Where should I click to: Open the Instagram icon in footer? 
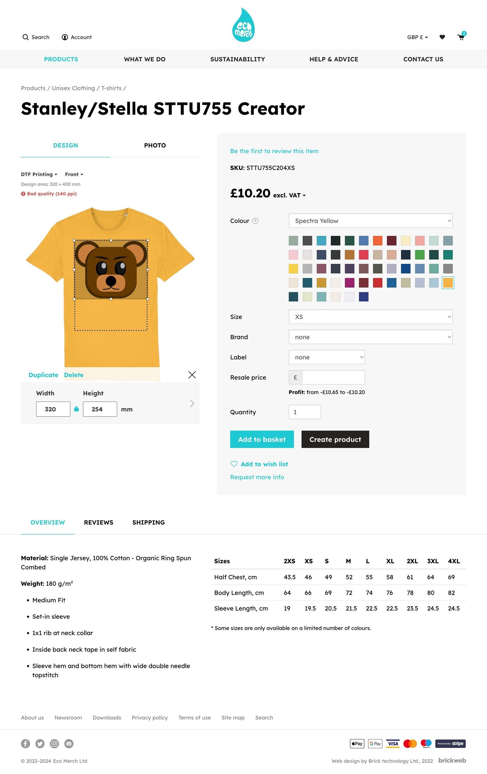coord(55,744)
